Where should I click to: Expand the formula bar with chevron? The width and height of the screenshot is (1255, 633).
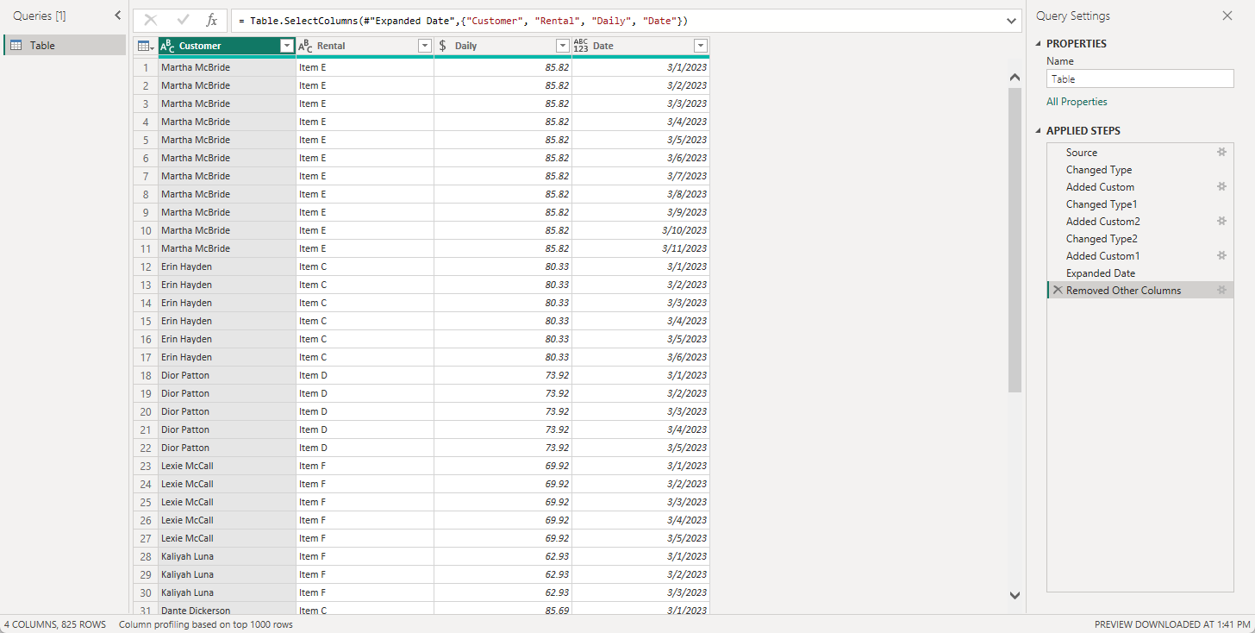(x=1011, y=20)
